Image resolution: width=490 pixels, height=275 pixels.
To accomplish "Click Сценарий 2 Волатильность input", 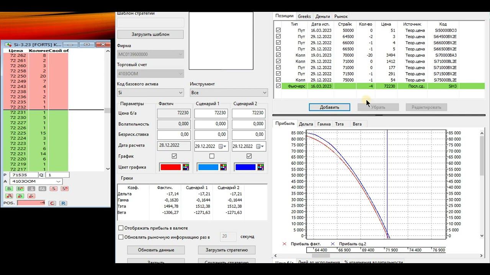I will pos(248,124).
